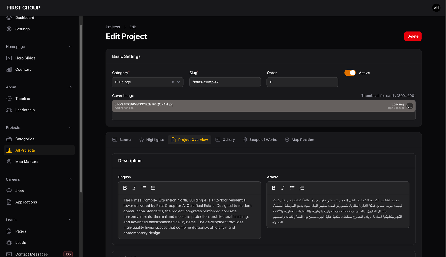Apply bold in Arabic description editor
Viewport: 446px width, 257px height.
(273, 188)
